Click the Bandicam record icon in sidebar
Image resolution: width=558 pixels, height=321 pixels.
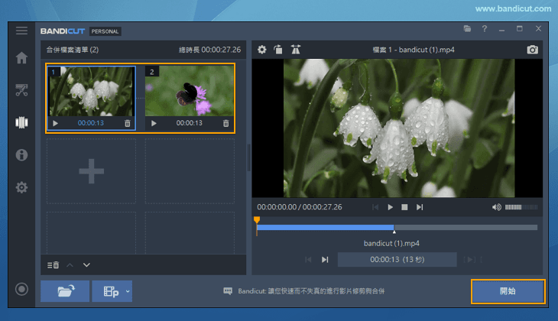pyautogui.click(x=21, y=290)
